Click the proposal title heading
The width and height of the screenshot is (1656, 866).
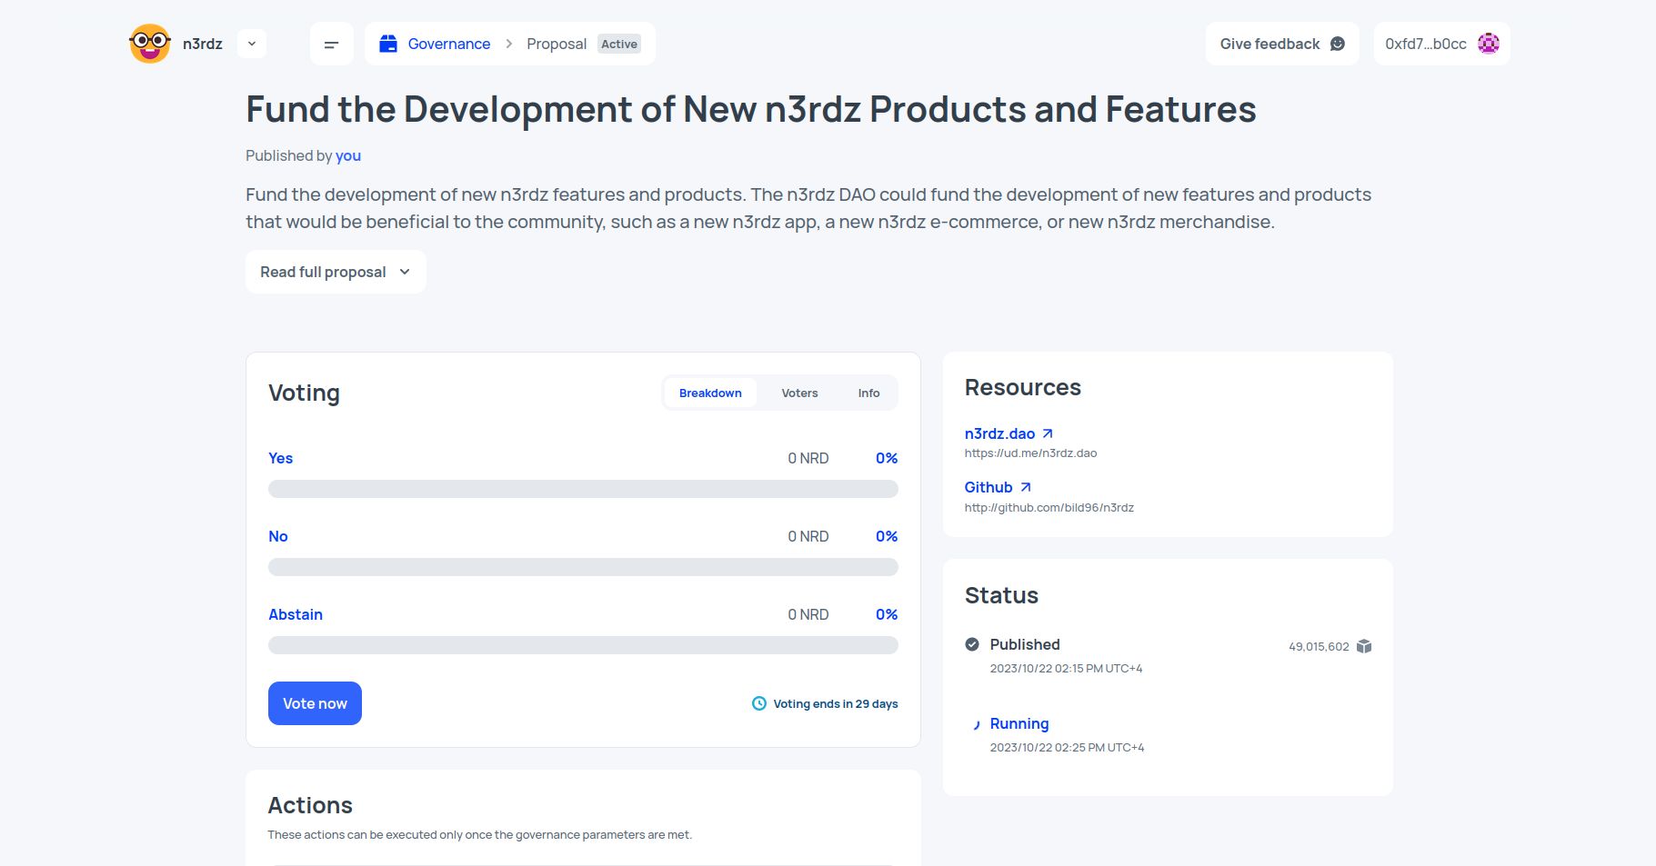pyautogui.click(x=751, y=109)
